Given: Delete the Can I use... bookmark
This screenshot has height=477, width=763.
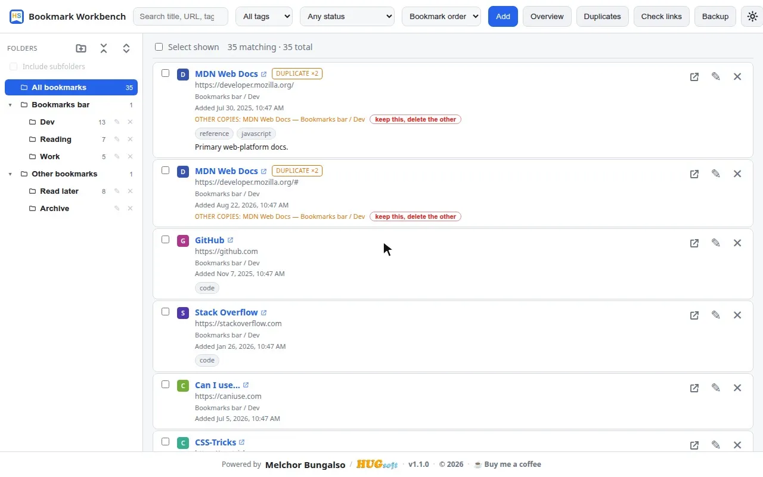Looking at the screenshot, I should 737,388.
